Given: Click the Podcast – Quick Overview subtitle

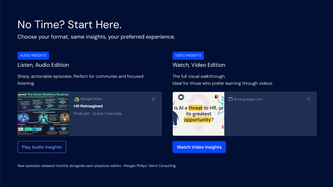Looking at the screenshot, I should point(98,113).
